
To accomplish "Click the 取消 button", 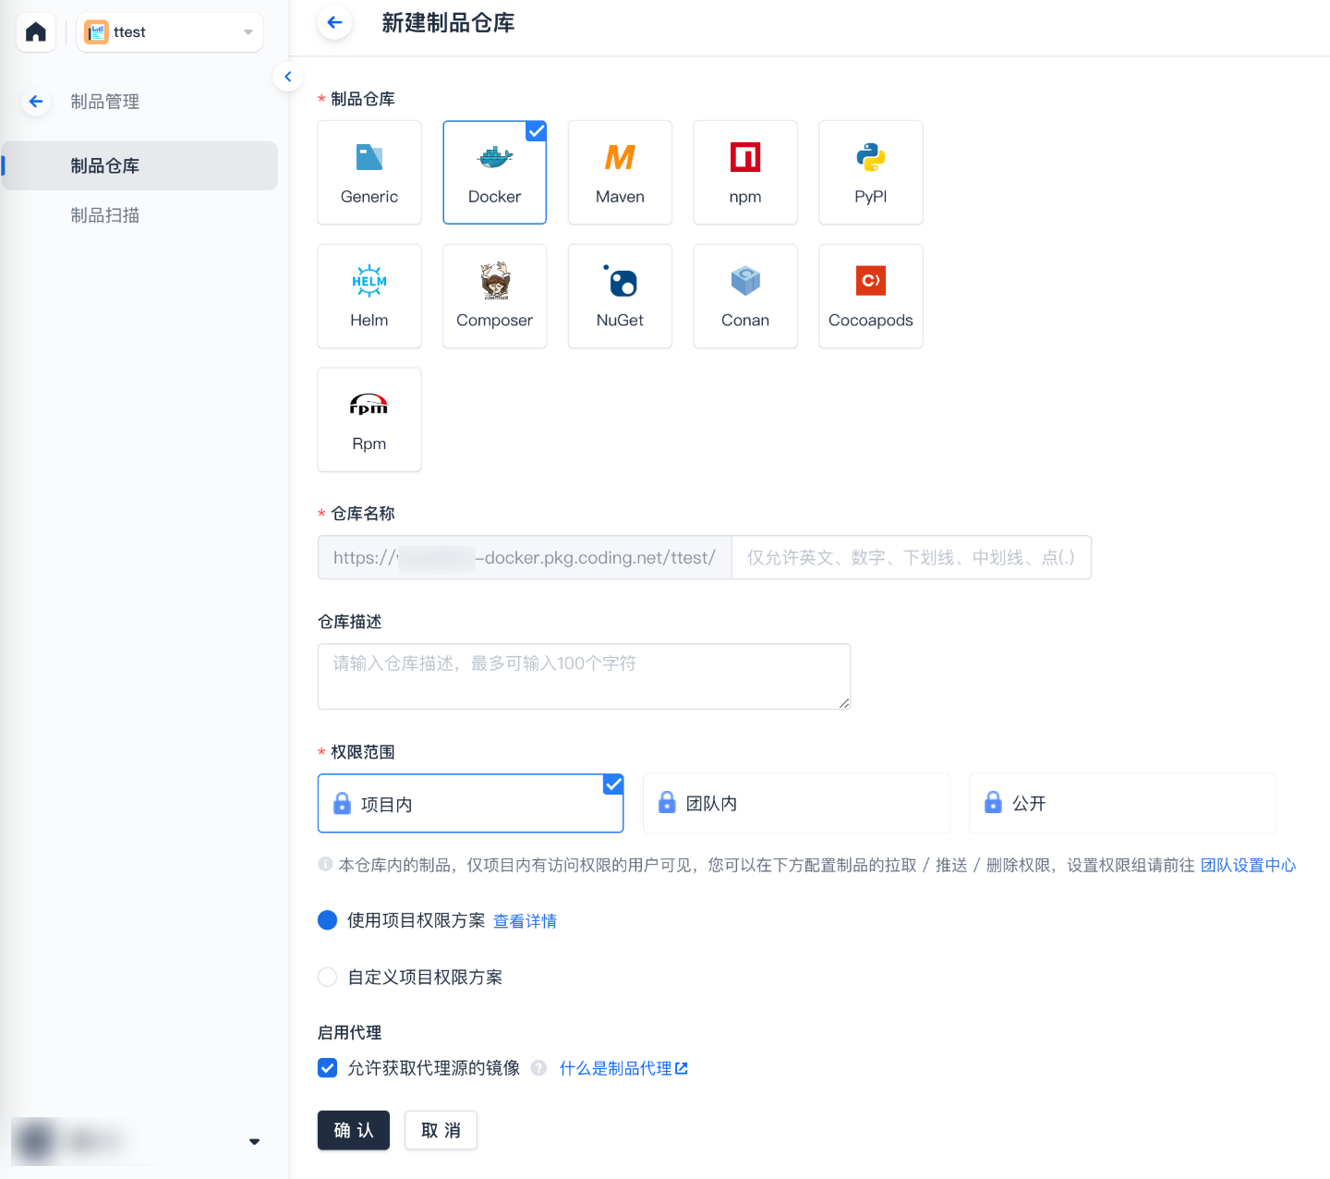I will tap(441, 1130).
